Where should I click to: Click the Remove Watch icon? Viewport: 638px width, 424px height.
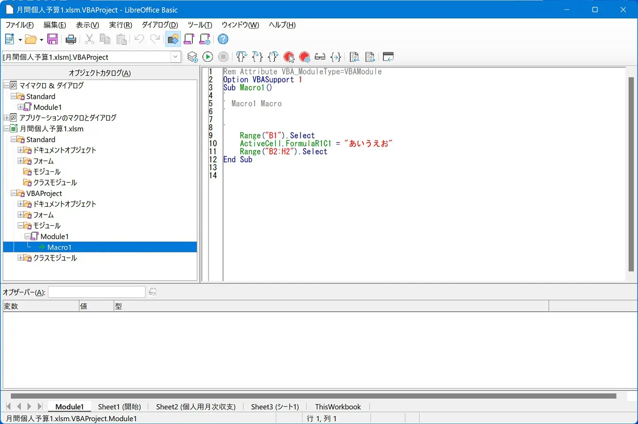(153, 292)
